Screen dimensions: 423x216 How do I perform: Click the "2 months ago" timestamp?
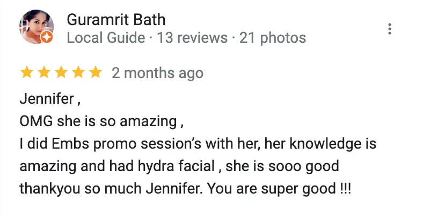click(x=157, y=73)
